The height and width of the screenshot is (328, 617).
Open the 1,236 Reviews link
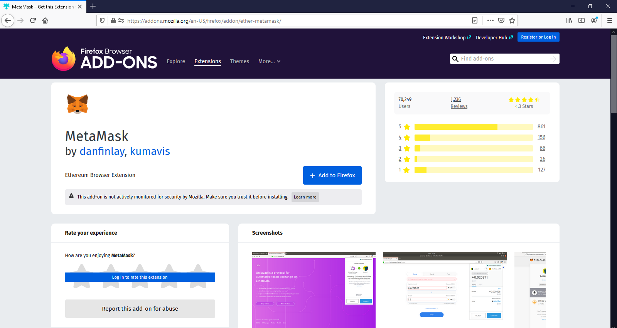point(459,103)
